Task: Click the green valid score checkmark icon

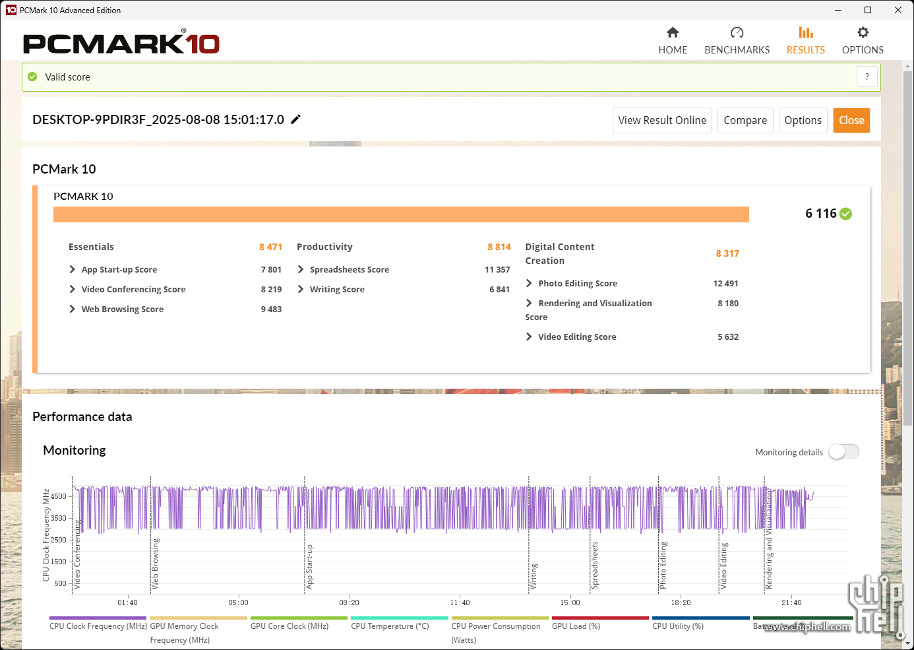Action: (x=32, y=77)
